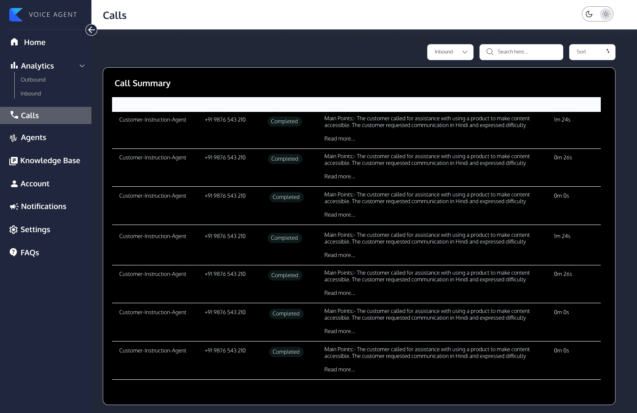Viewport: 637px width, 413px height.
Task: Select Outbound under Analytics
Action: click(x=33, y=79)
